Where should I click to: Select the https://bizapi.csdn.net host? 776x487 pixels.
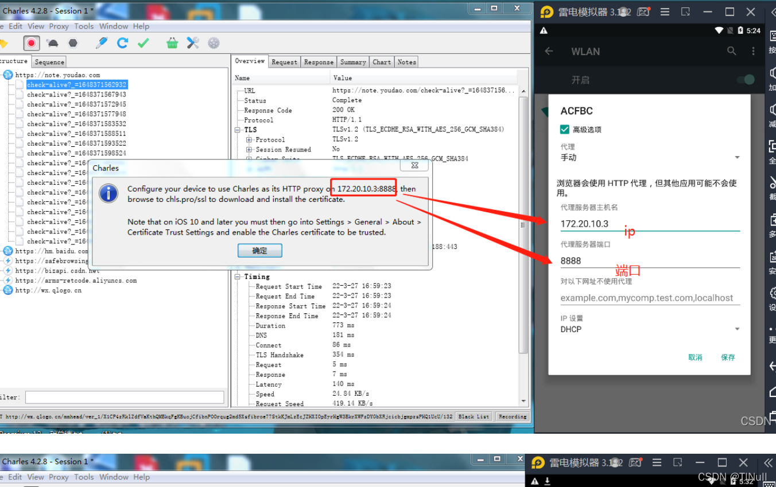click(x=57, y=270)
